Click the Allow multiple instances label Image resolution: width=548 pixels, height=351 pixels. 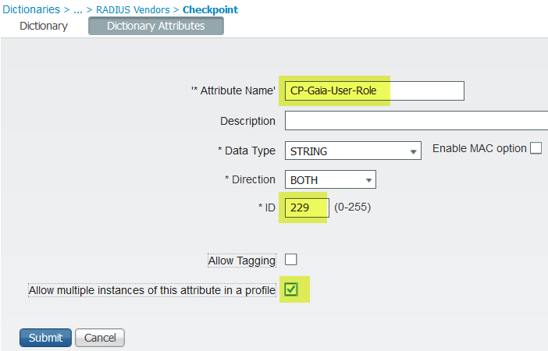[x=152, y=290]
